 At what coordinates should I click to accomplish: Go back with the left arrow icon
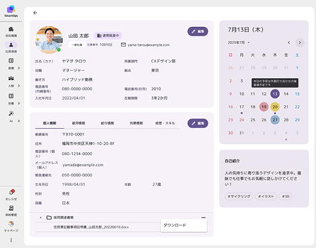[x=35, y=13]
